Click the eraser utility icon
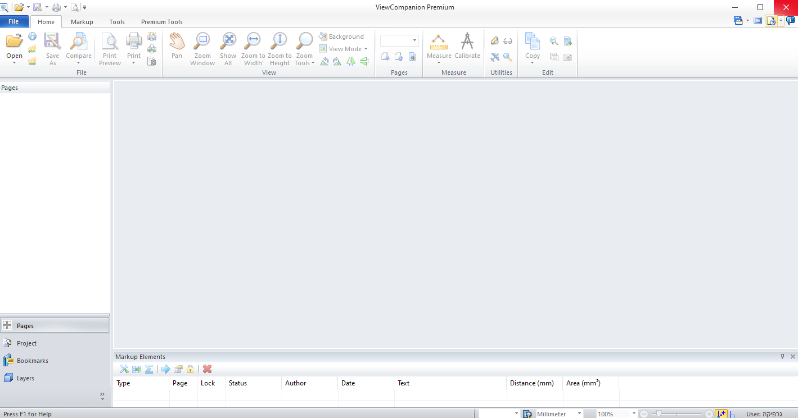The width and height of the screenshot is (798, 418). 495,40
